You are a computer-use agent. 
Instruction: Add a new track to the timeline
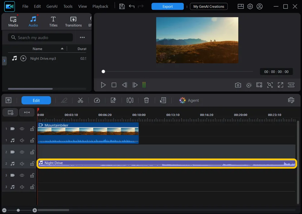point(10,112)
